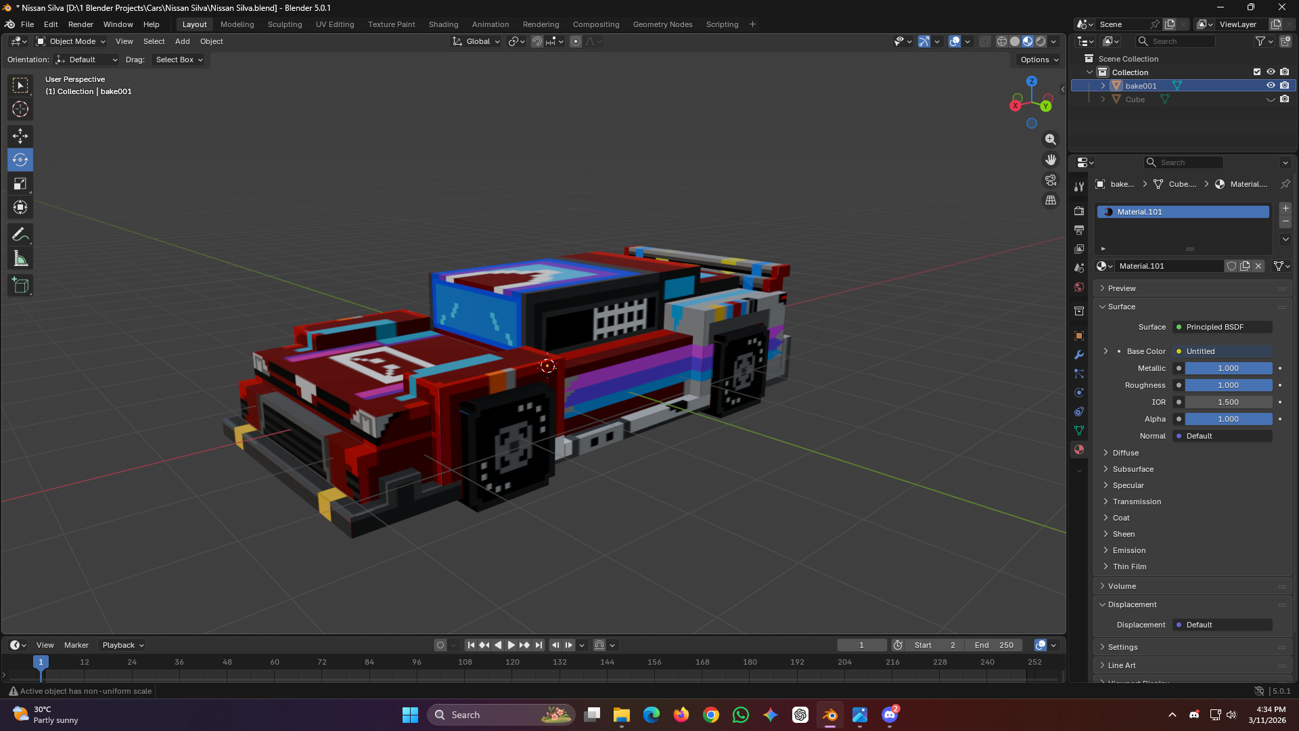Open the Global transform orientation dropdown
Image resolution: width=1299 pixels, height=731 pixels.
477,41
